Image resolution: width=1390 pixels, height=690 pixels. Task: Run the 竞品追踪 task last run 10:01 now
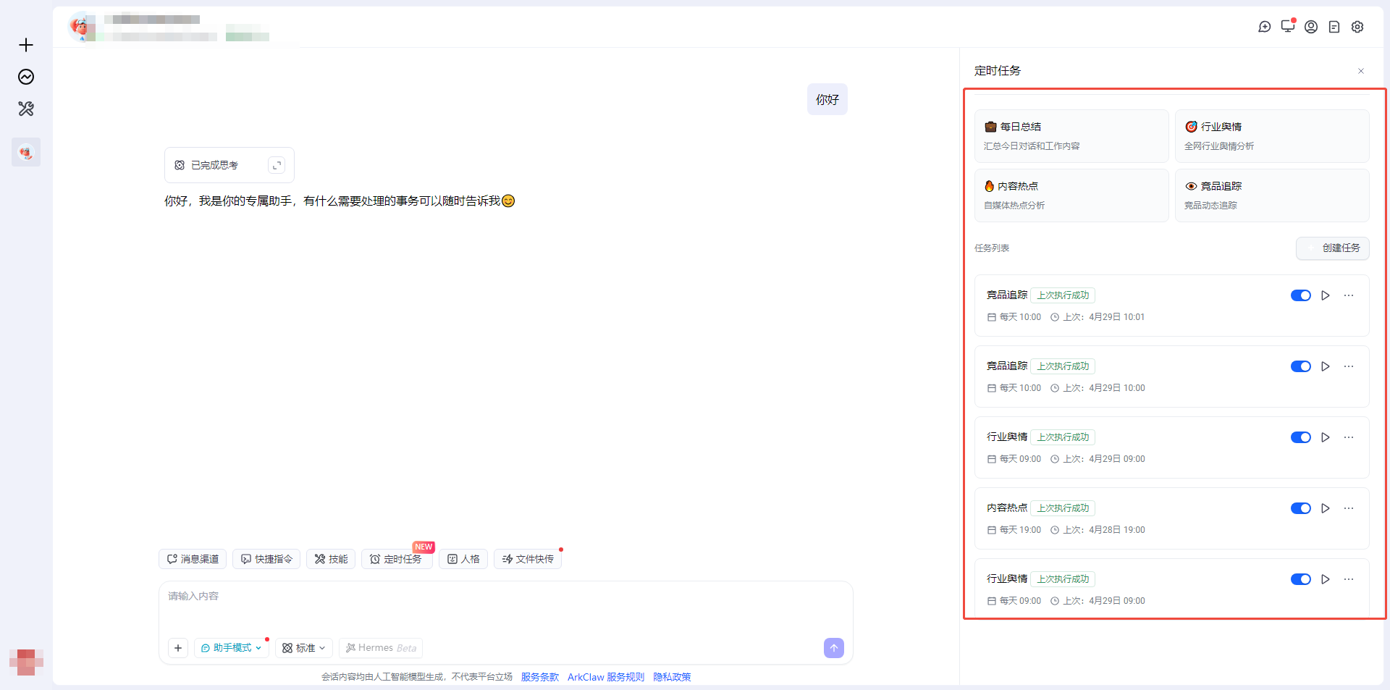point(1326,295)
